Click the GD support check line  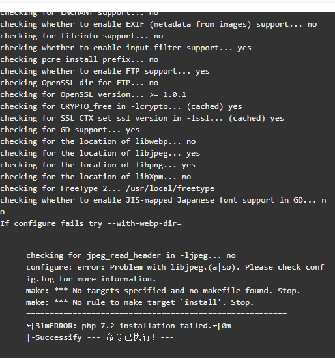tap(70, 130)
